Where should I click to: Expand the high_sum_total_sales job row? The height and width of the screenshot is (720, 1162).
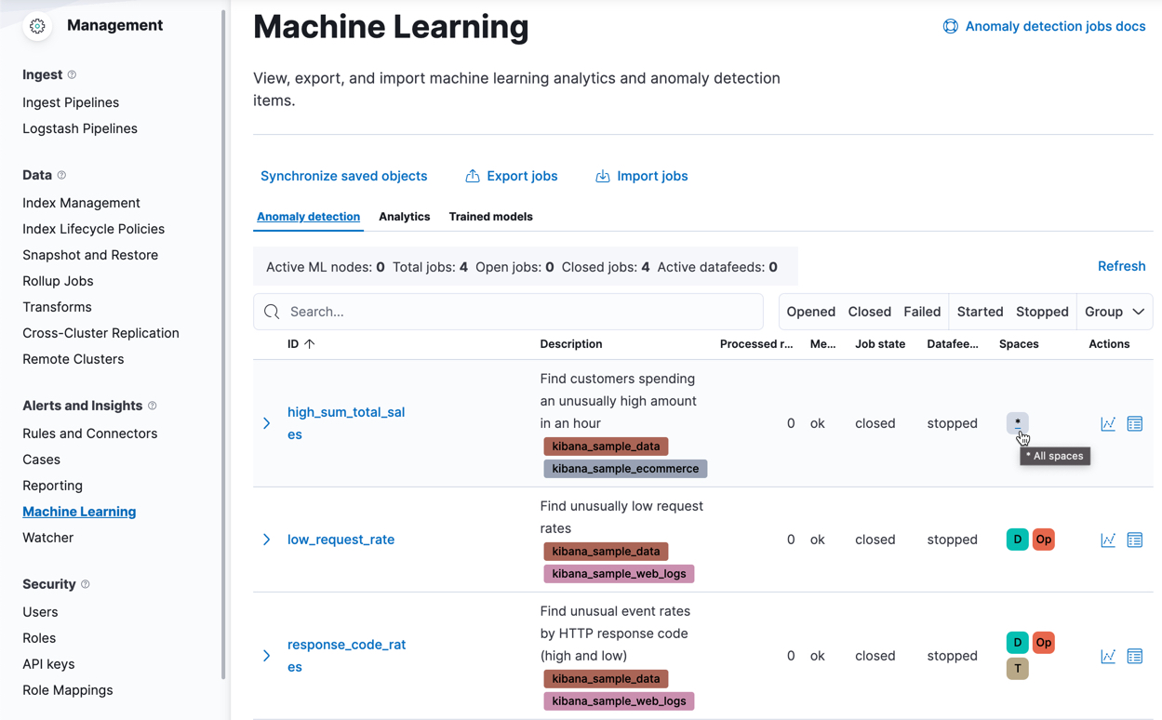(x=267, y=423)
